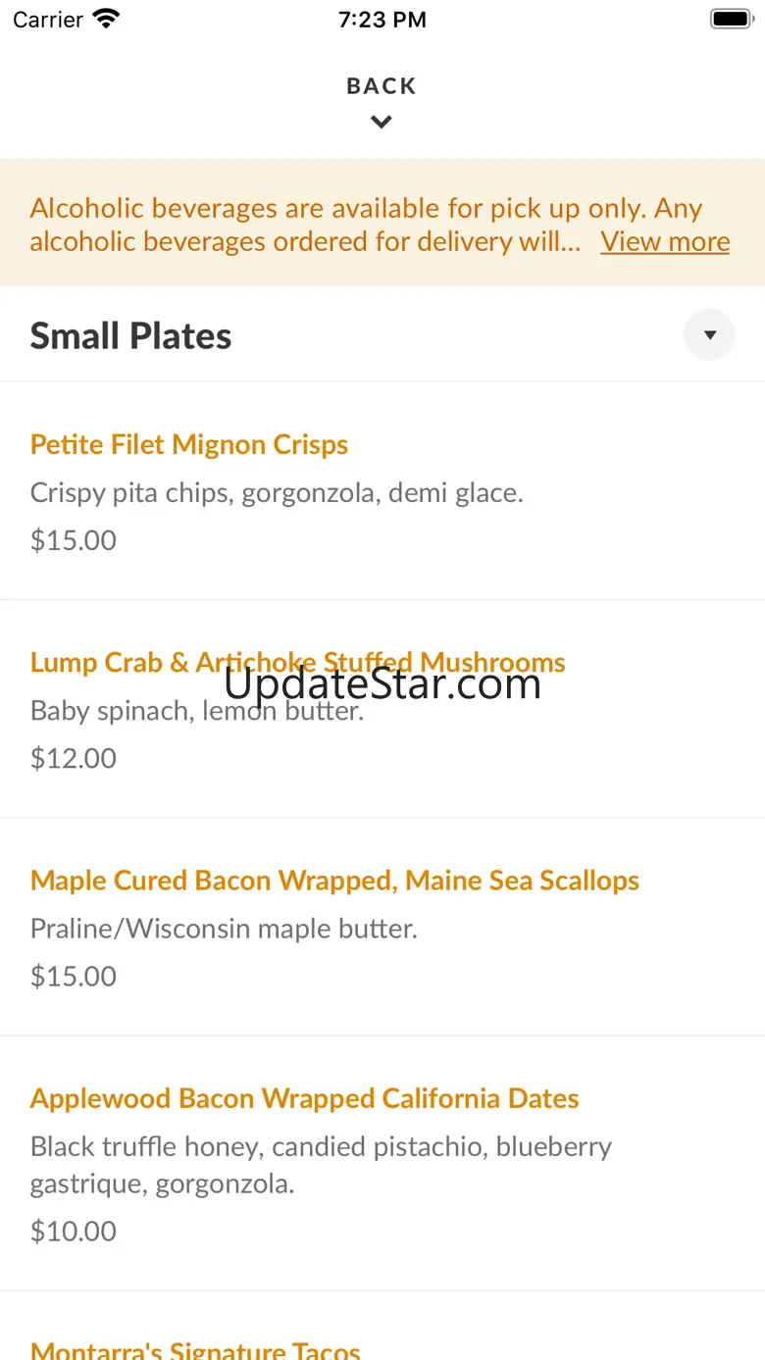Tap the 7:23 PM clock in status bar

pyautogui.click(x=382, y=20)
